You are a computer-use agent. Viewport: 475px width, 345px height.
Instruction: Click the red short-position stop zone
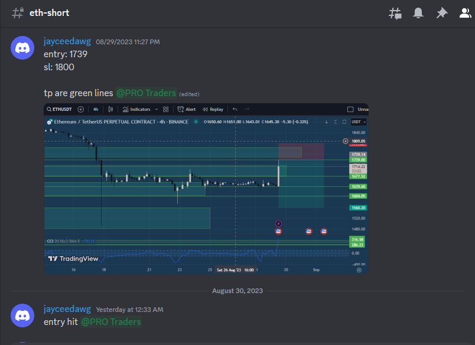[301, 152]
